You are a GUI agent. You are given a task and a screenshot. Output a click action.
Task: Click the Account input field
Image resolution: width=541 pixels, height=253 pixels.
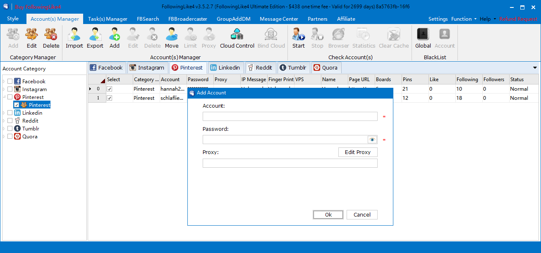coord(290,116)
